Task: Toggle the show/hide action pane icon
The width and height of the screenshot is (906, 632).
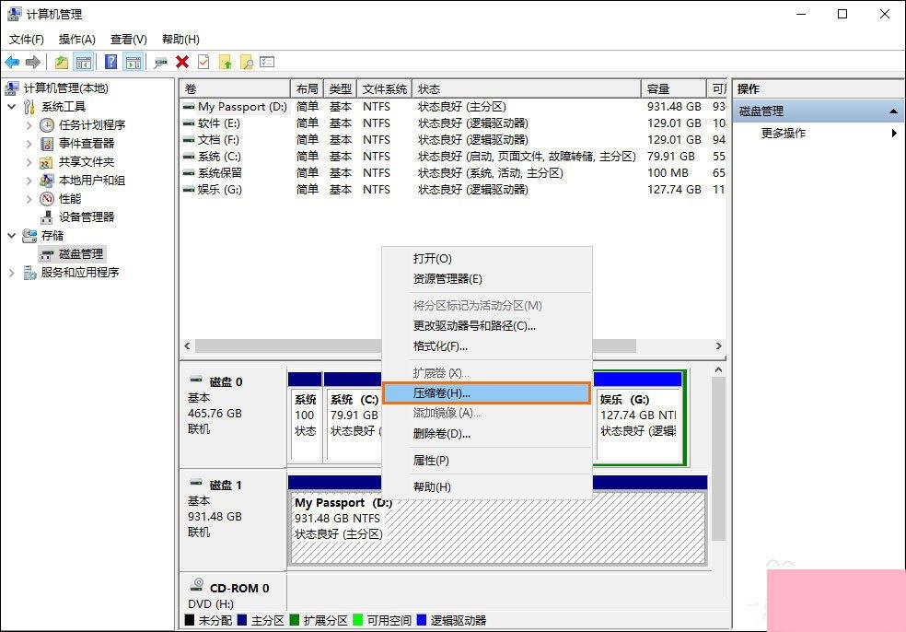Action: pos(134,62)
